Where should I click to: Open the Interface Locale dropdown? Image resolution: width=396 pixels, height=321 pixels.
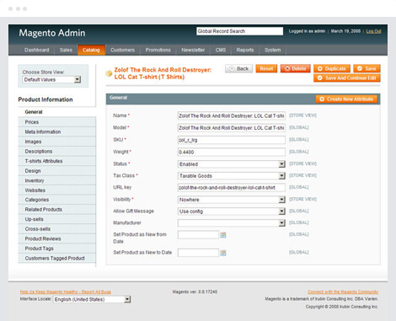coord(92,299)
